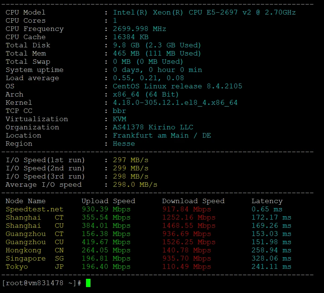This screenshot has width=324, height=293.
Task: Click the Guangzhou CT node name
Action: point(35,234)
